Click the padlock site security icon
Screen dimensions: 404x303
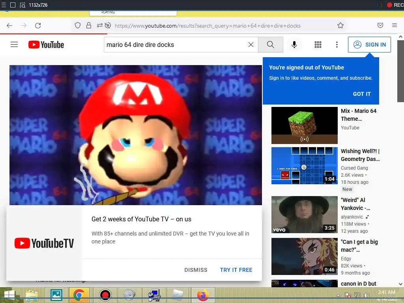pyautogui.click(x=89, y=25)
